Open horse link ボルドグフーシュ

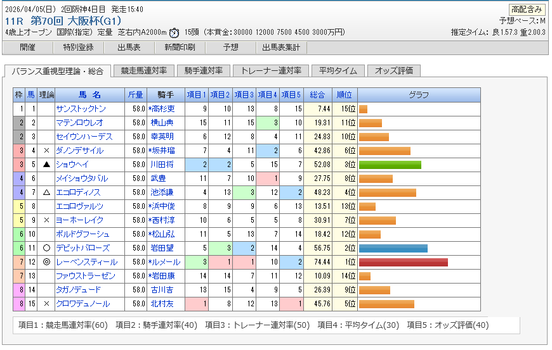coord(82,234)
